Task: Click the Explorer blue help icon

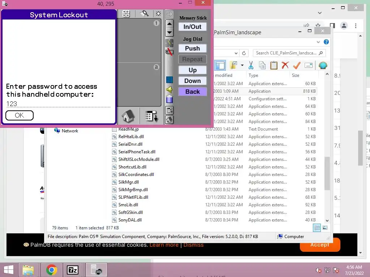Action: tap(326, 42)
